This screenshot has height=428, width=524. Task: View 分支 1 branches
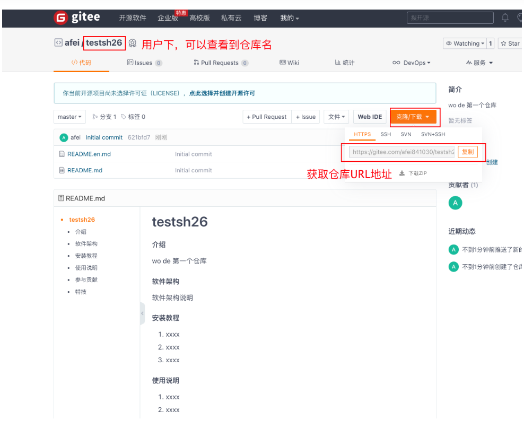tap(104, 117)
